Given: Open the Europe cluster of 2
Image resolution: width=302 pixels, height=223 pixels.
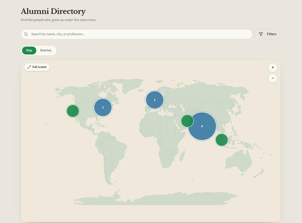Looking at the screenshot, I should [155, 100].
